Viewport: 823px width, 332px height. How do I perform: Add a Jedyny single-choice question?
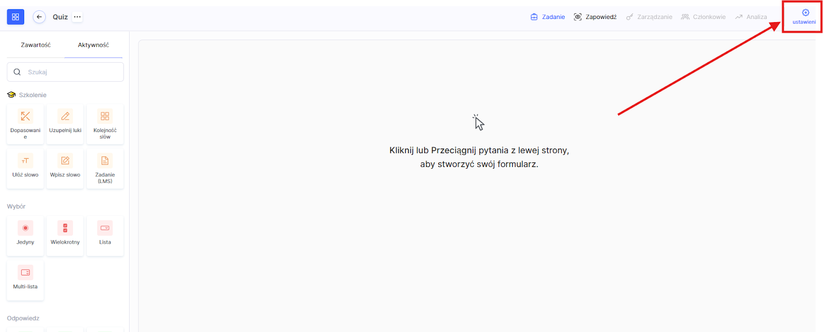tap(25, 235)
